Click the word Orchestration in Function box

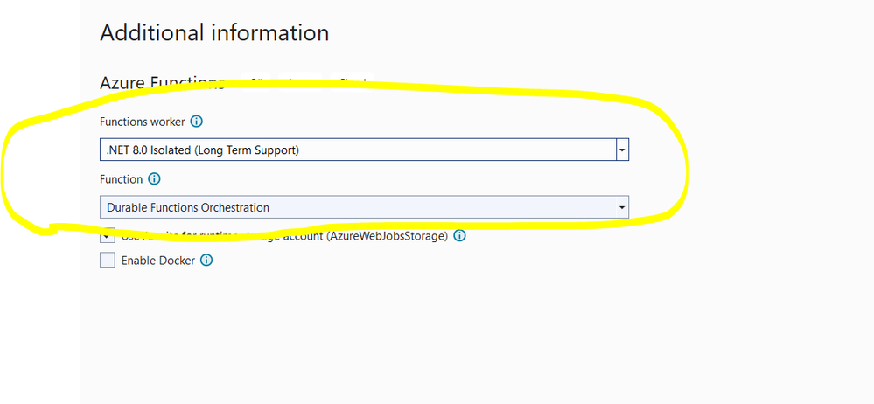(x=235, y=208)
